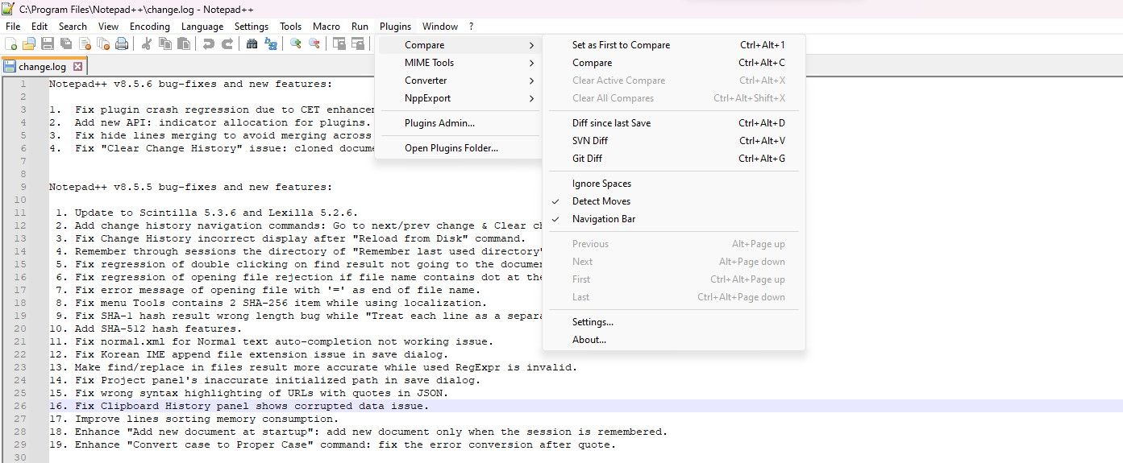Close the change.log tab

[77, 67]
